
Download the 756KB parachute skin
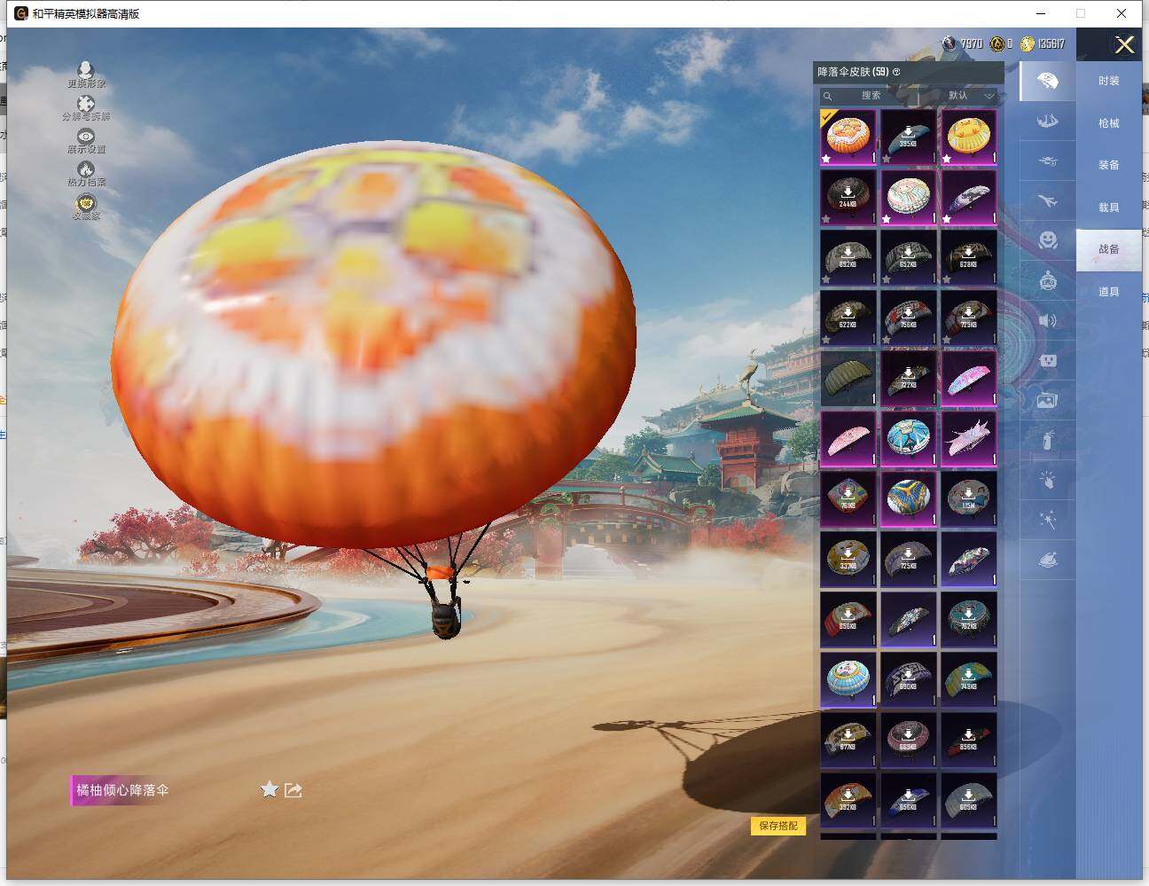point(909,318)
